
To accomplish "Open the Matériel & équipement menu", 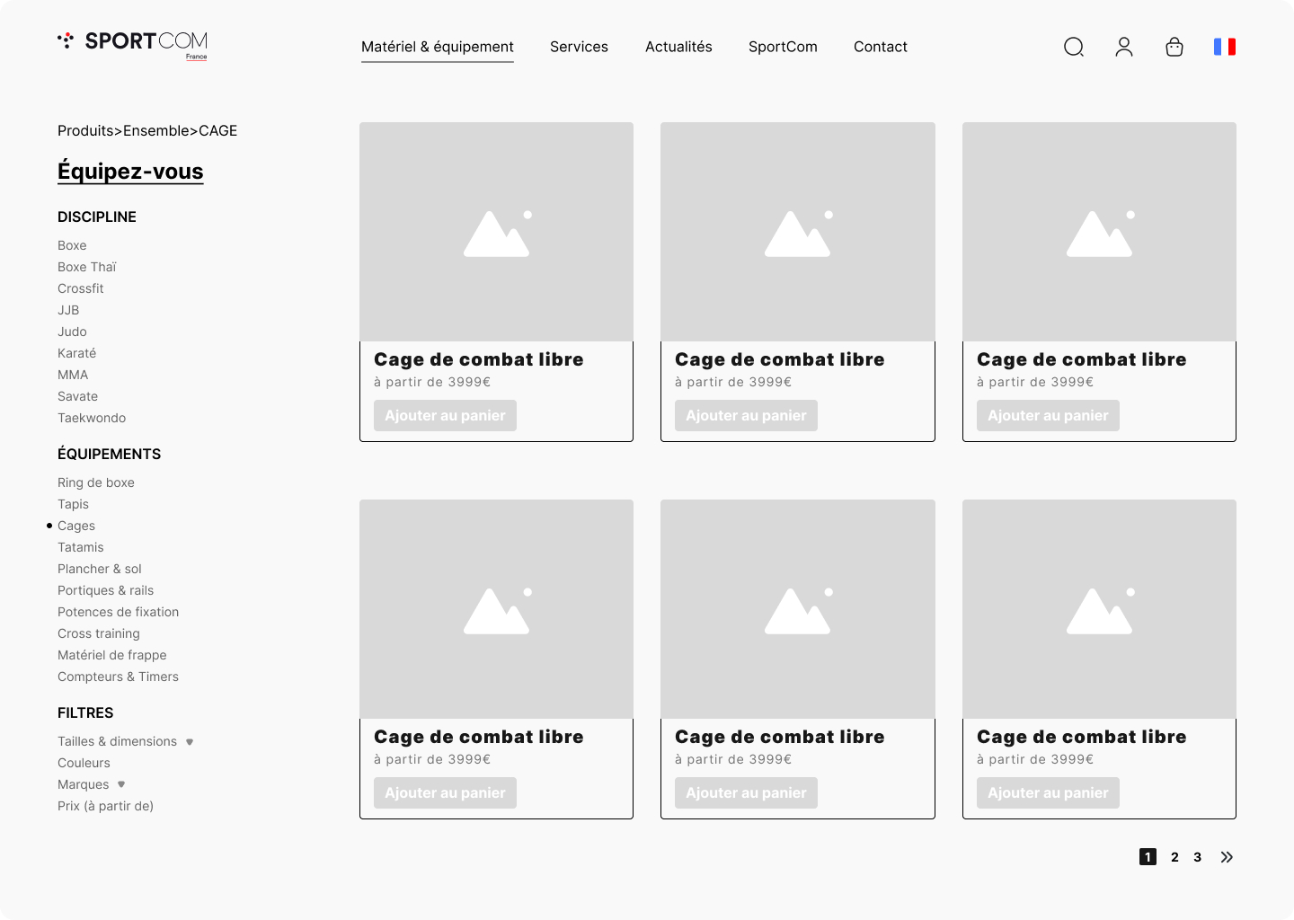I will (x=437, y=47).
